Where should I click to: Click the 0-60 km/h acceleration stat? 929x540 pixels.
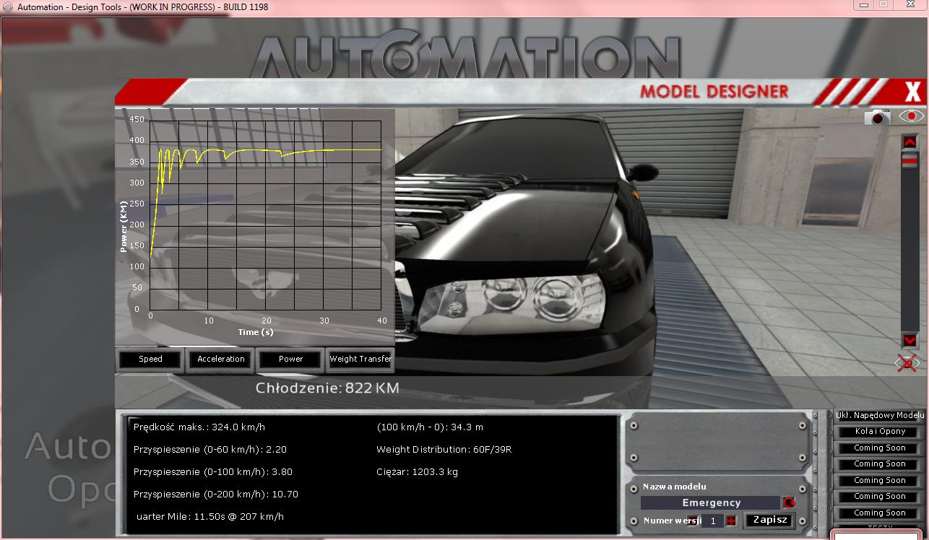pos(210,449)
